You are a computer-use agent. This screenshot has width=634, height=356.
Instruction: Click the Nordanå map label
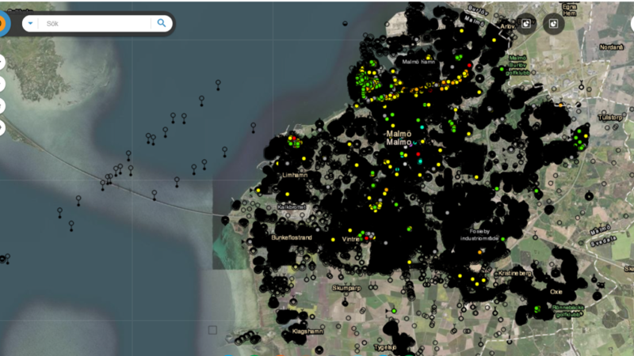pyautogui.click(x=611, y=47)
